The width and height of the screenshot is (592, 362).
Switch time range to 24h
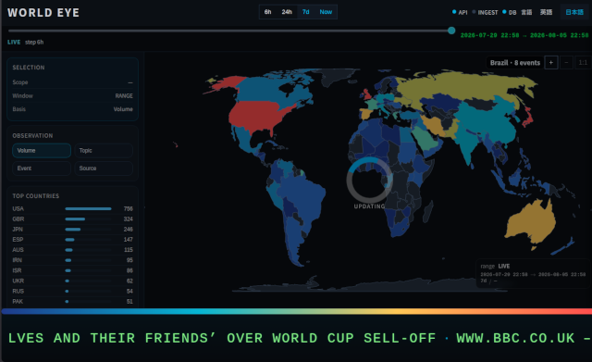[x=287, y=12]
